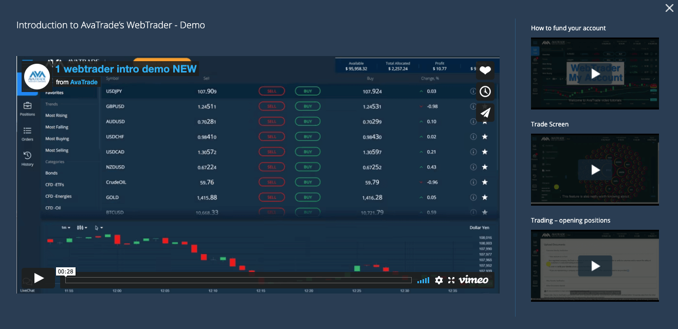Click SELL for AUDUSD
This screenshot has width=678, height=329.
click(271, 122)
